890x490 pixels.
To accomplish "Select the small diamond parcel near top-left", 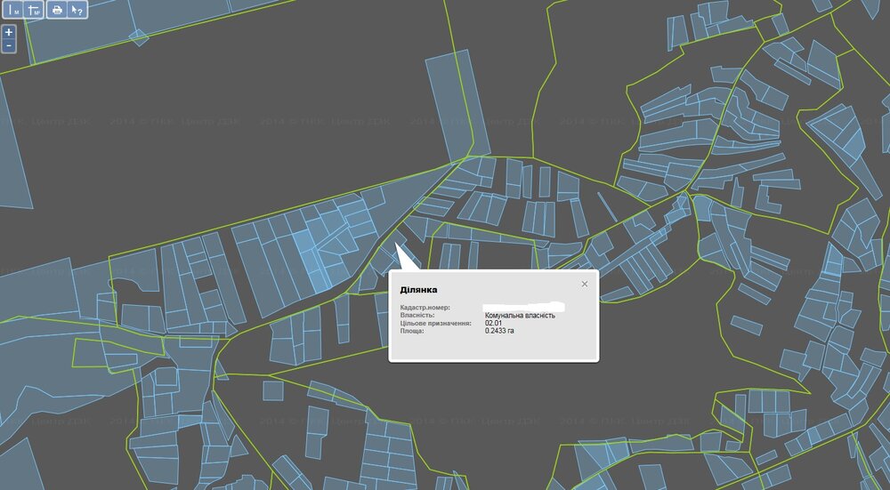I will tap(138, 37).
